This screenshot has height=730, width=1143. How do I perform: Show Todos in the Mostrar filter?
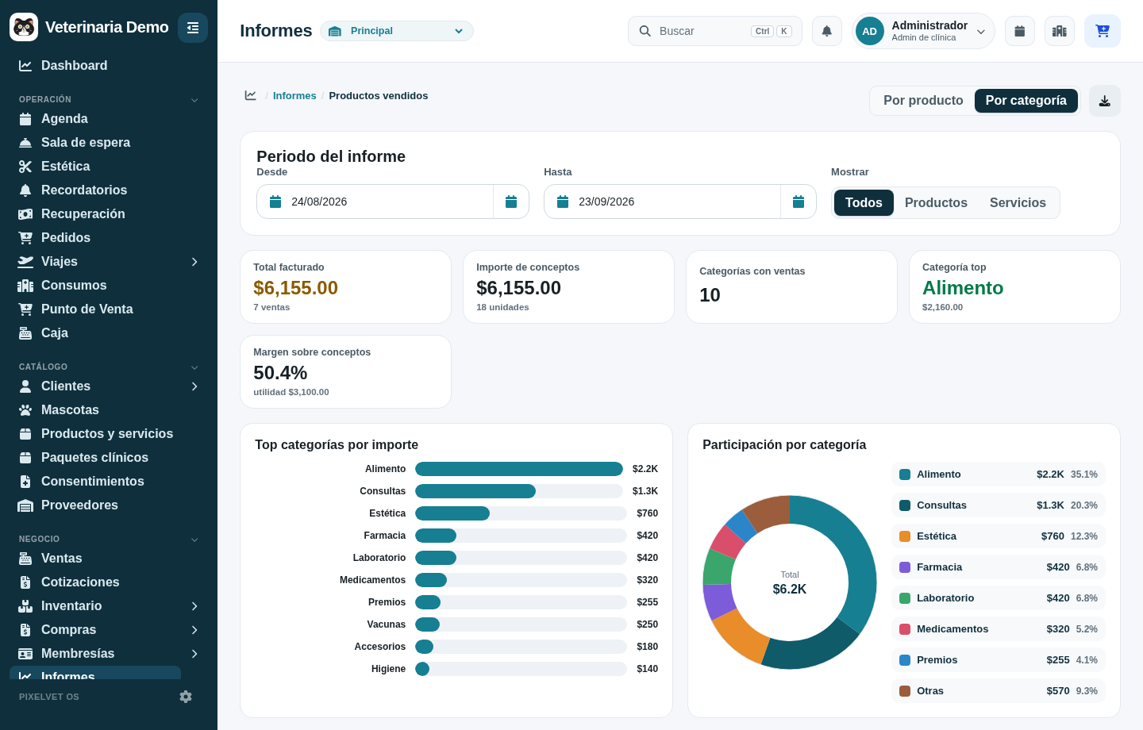click(x=864, y=202)
